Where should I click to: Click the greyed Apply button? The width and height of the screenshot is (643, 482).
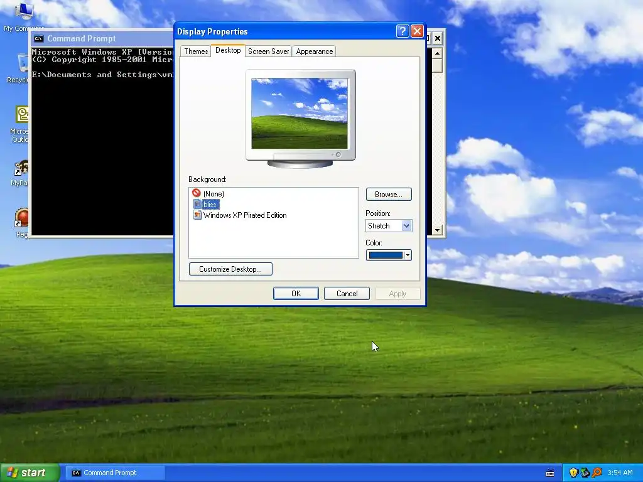[397, 294]
